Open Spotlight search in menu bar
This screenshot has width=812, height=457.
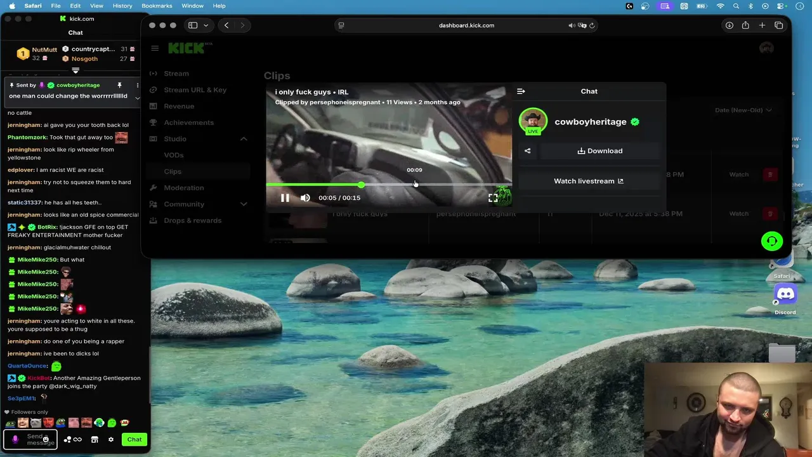736,6
